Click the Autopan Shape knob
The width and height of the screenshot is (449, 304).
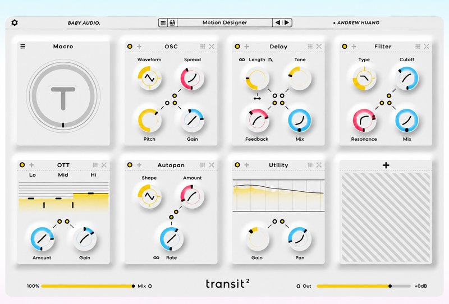click(x=149, y=196)
